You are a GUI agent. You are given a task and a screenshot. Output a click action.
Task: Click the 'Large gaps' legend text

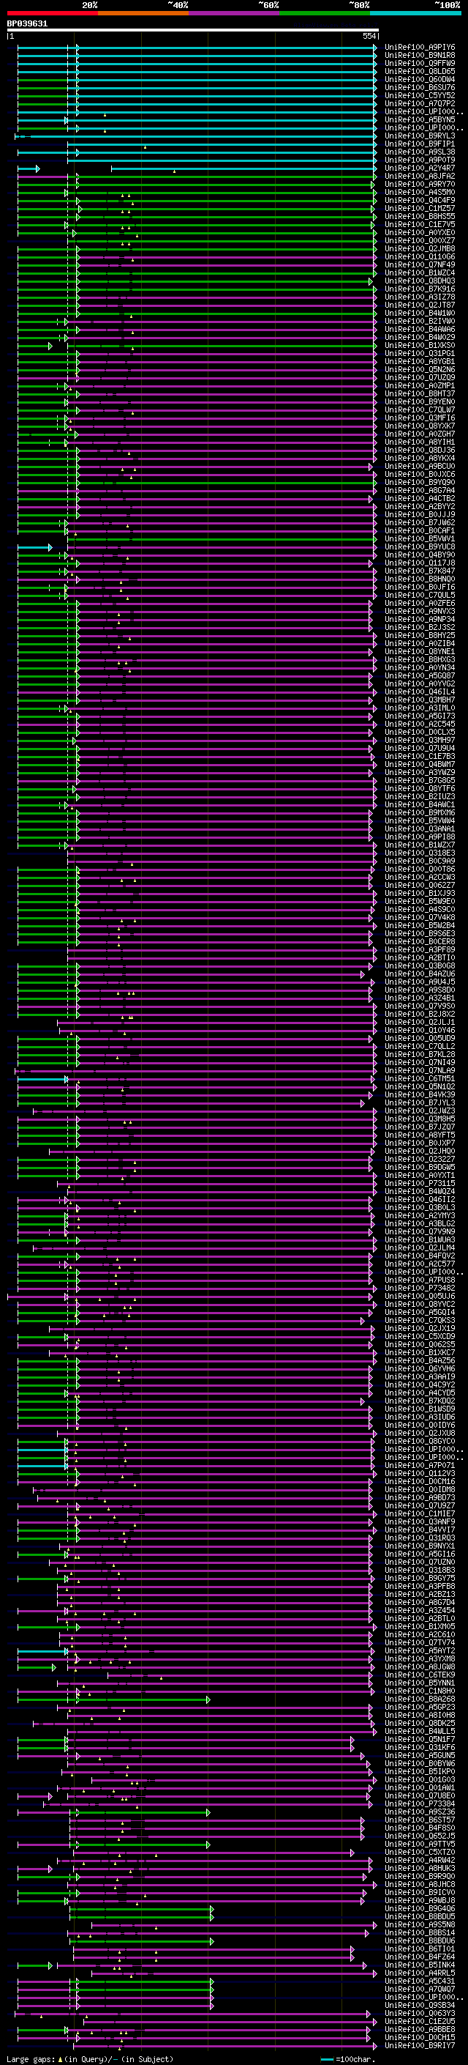pos(31,2058)
